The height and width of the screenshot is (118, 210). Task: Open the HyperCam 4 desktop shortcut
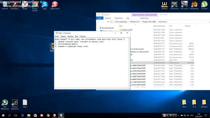point(55,6)
